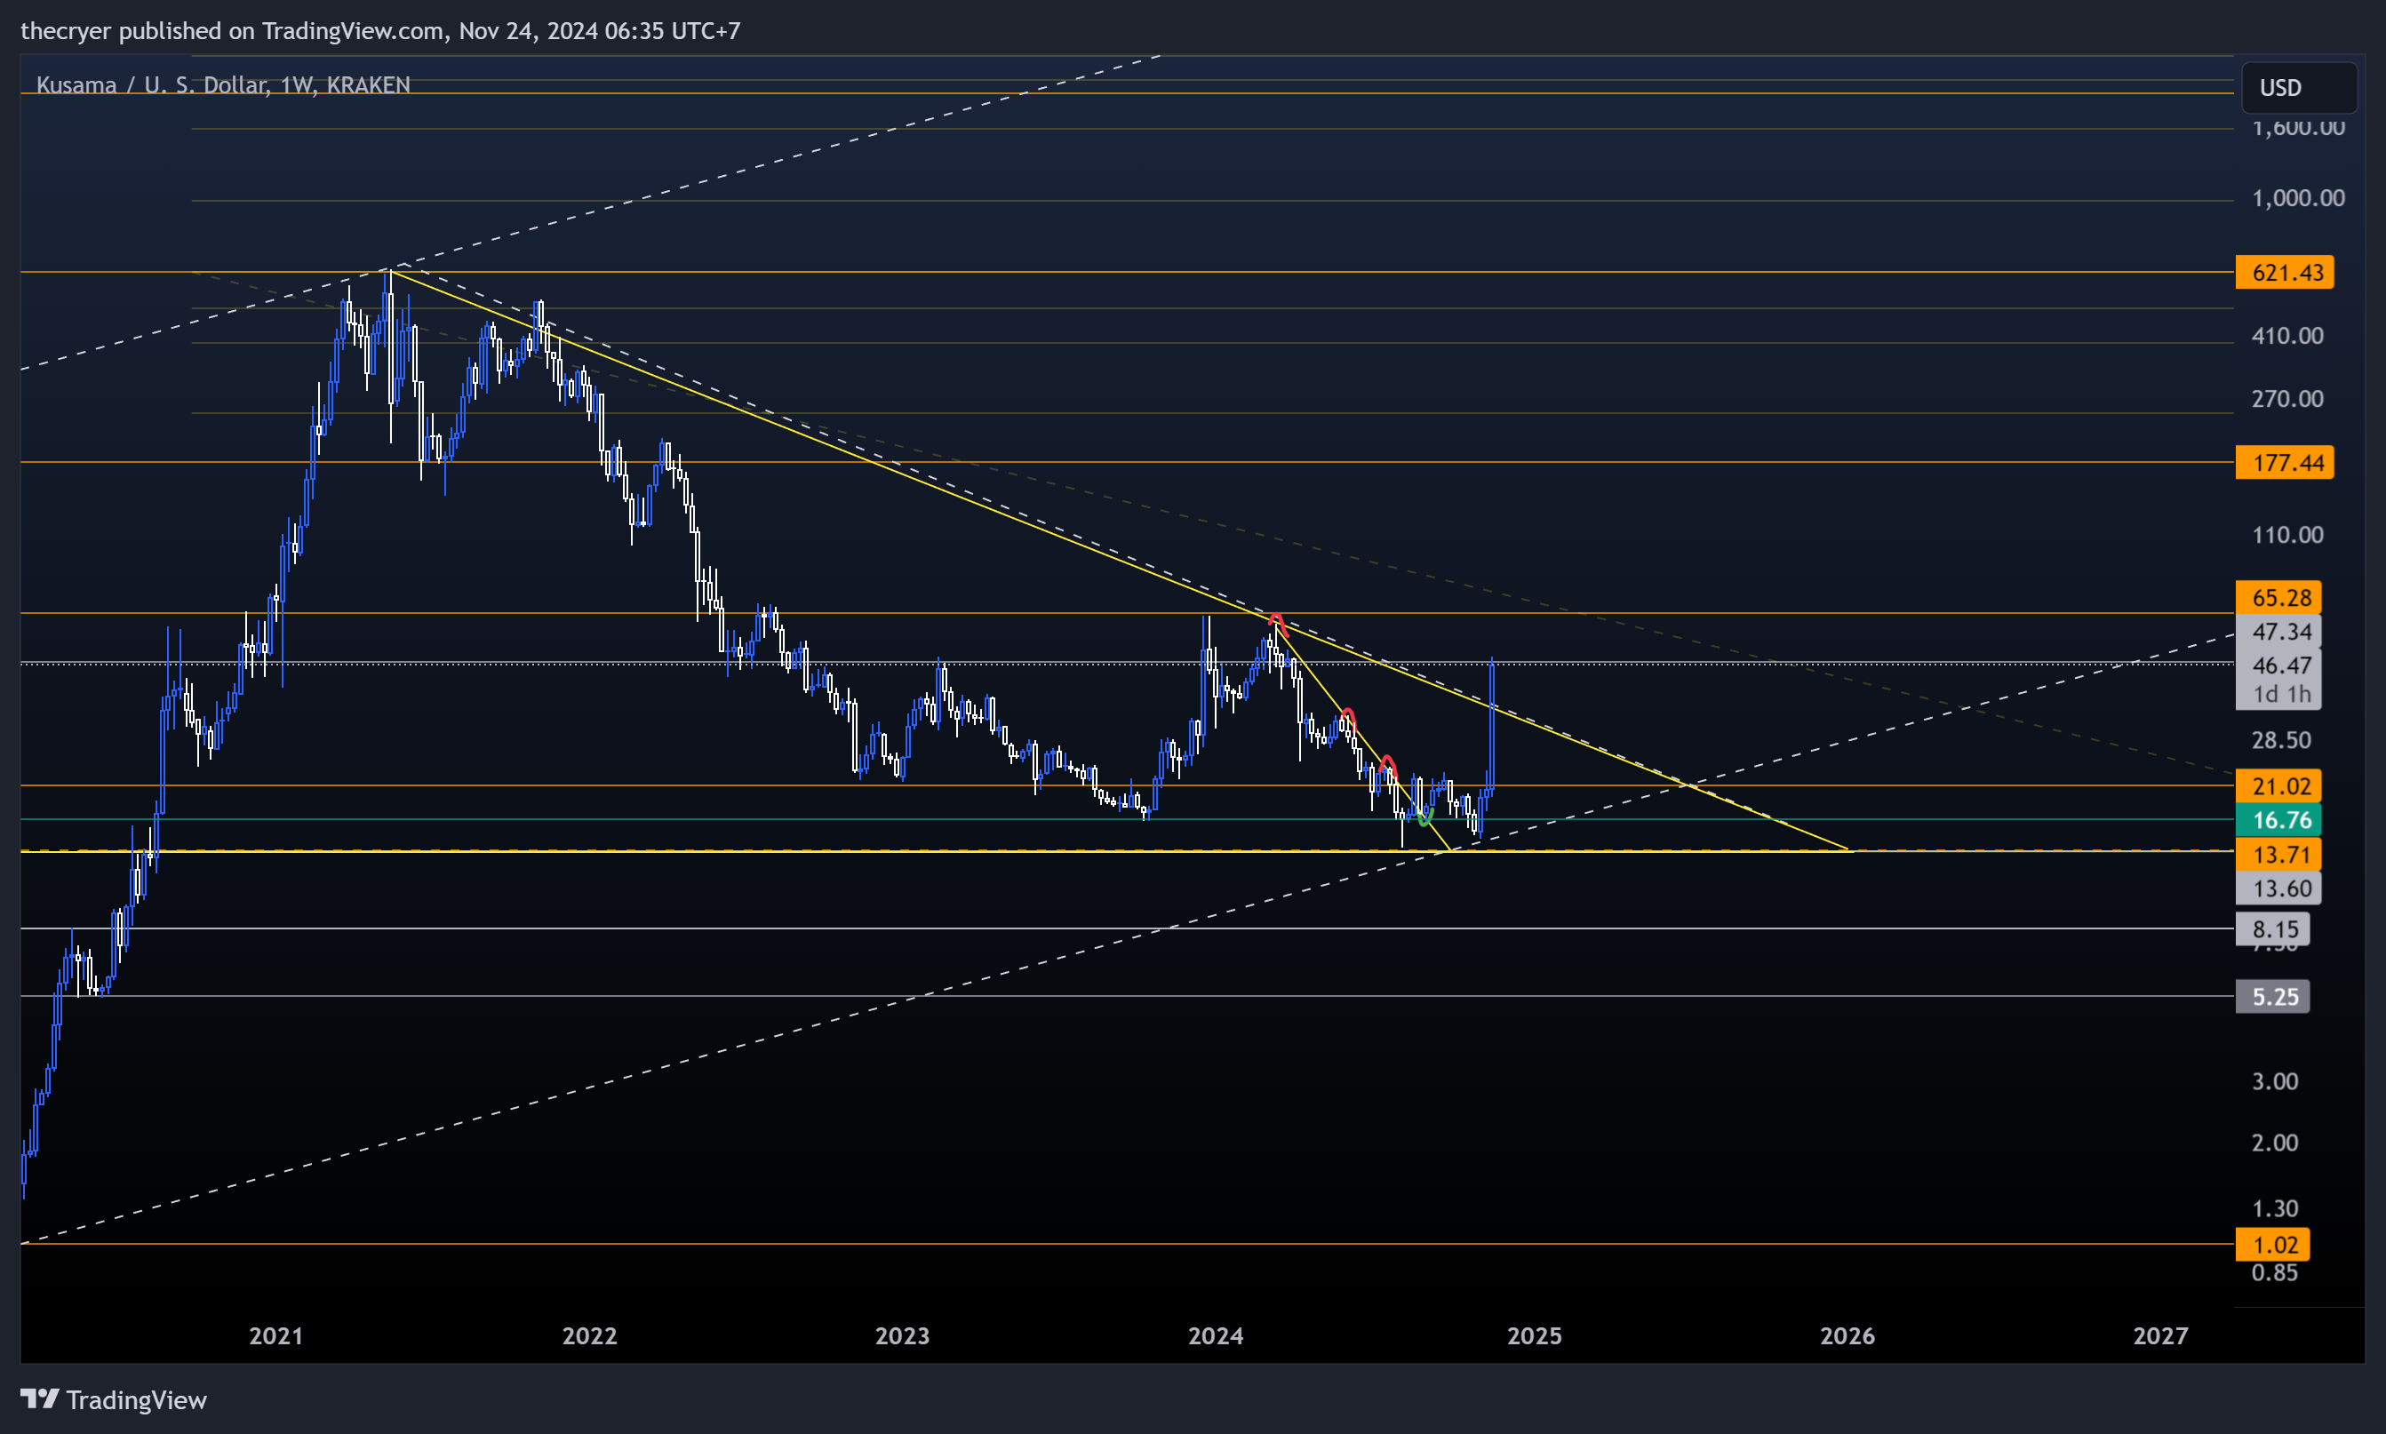Select the 177.44 price label

(x=2285, y=463)
